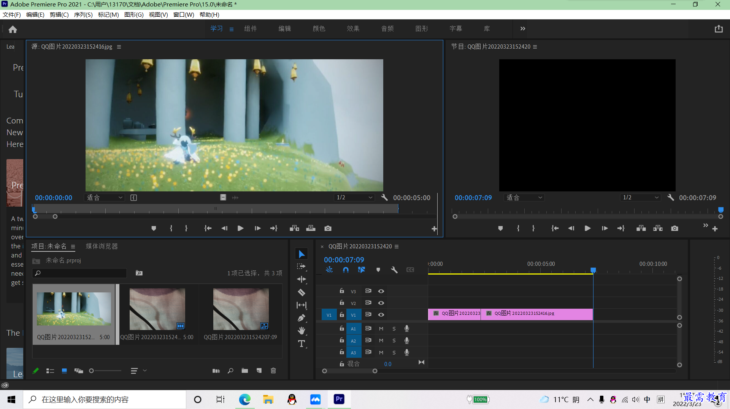Click the new bin folder icon

pos(244,371)
